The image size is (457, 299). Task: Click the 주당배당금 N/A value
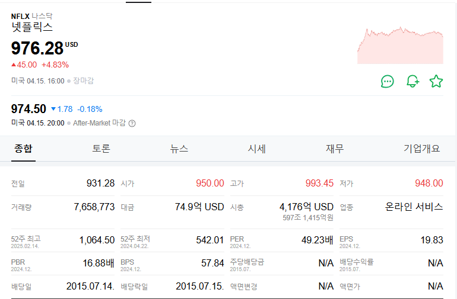pos(326,263)
